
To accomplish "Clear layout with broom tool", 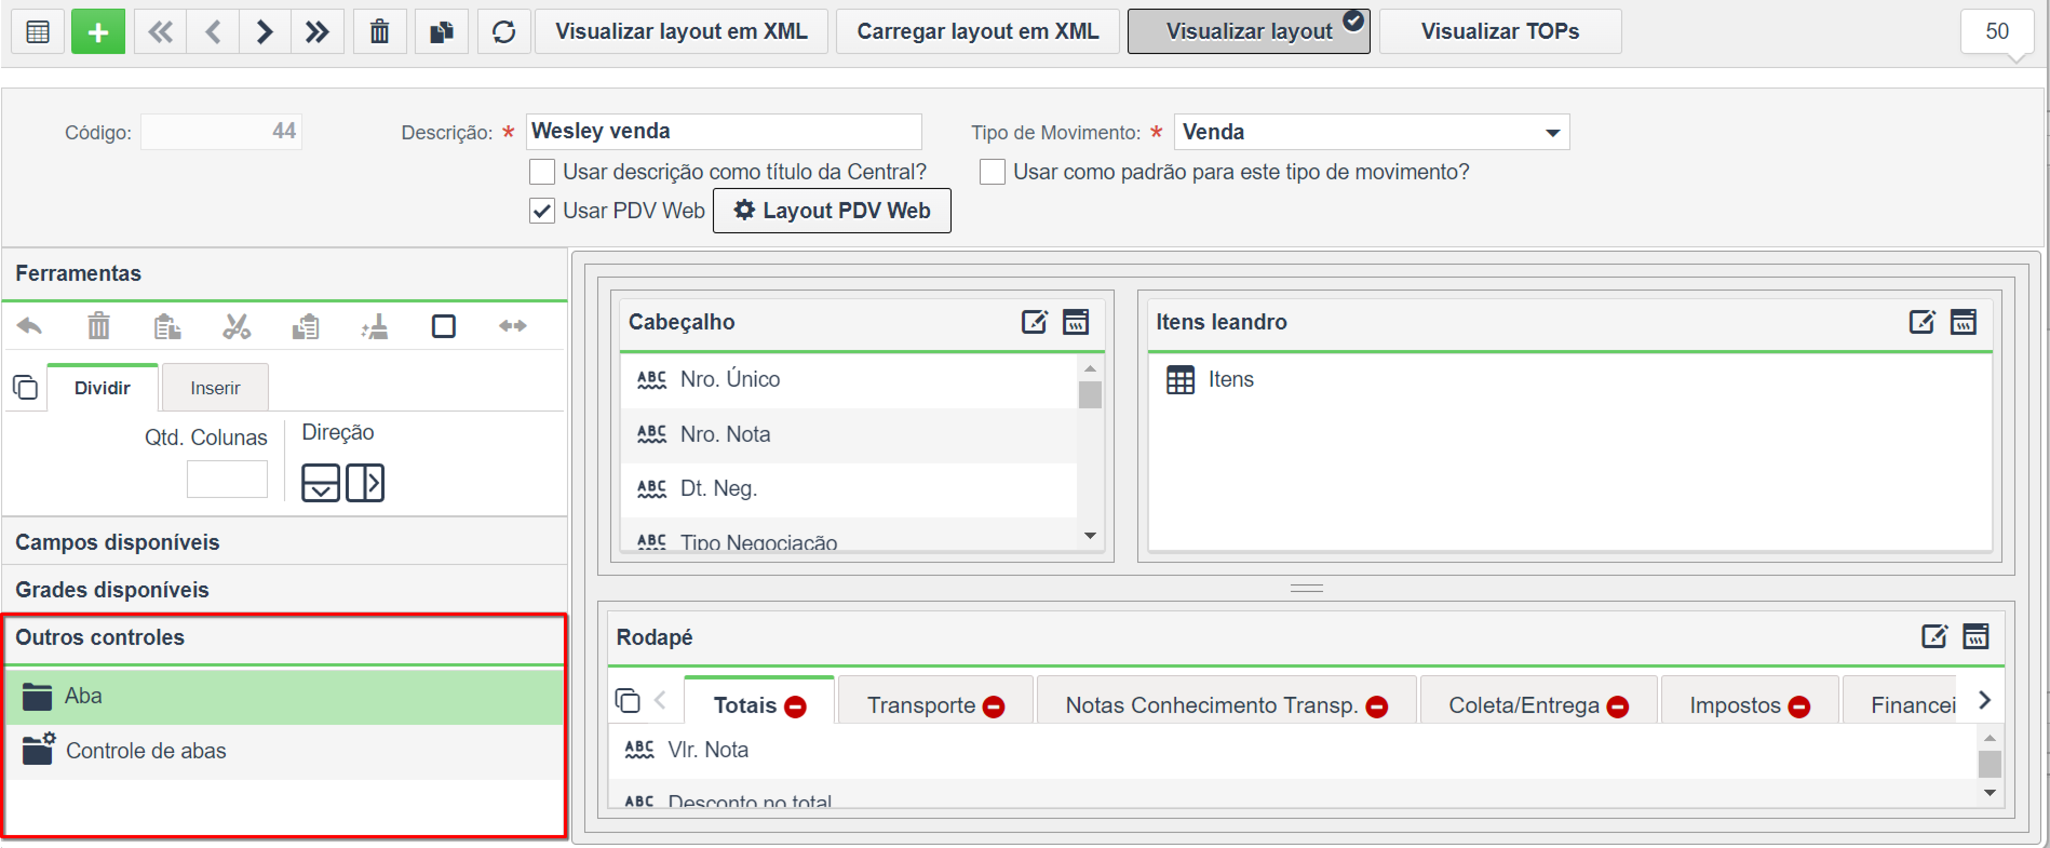I will [374, 326].
